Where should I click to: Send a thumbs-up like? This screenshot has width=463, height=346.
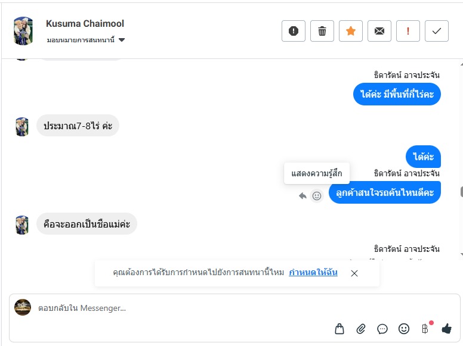pyautogui.click(x=446, y=328)
